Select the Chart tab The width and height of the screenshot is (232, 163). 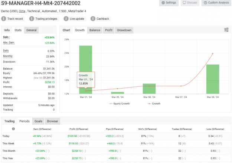[x=66, y=30]
